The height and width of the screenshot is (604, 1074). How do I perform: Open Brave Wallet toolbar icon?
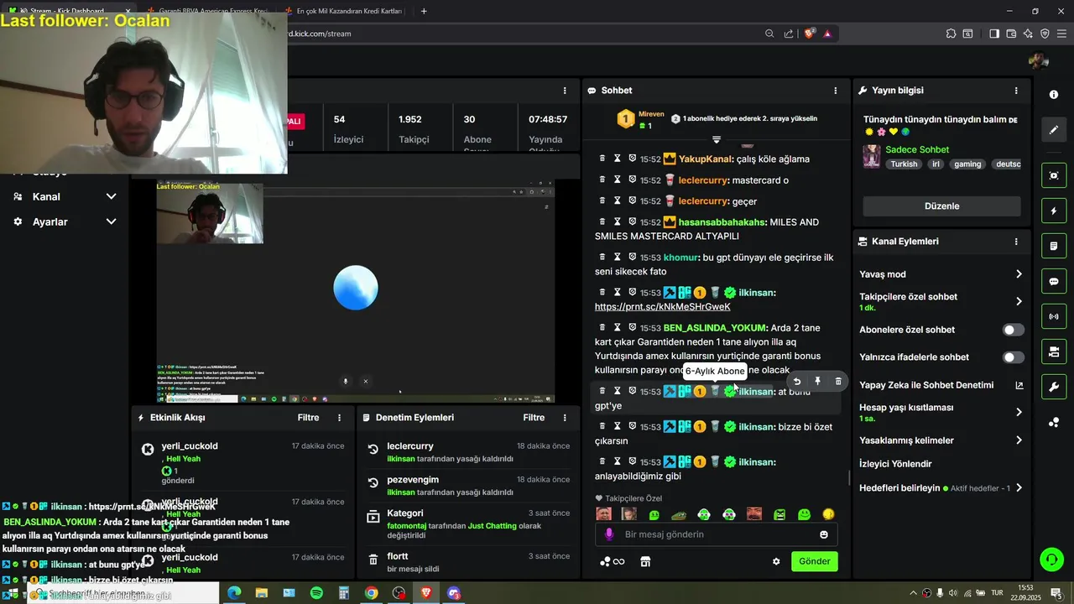[1011, 34]
